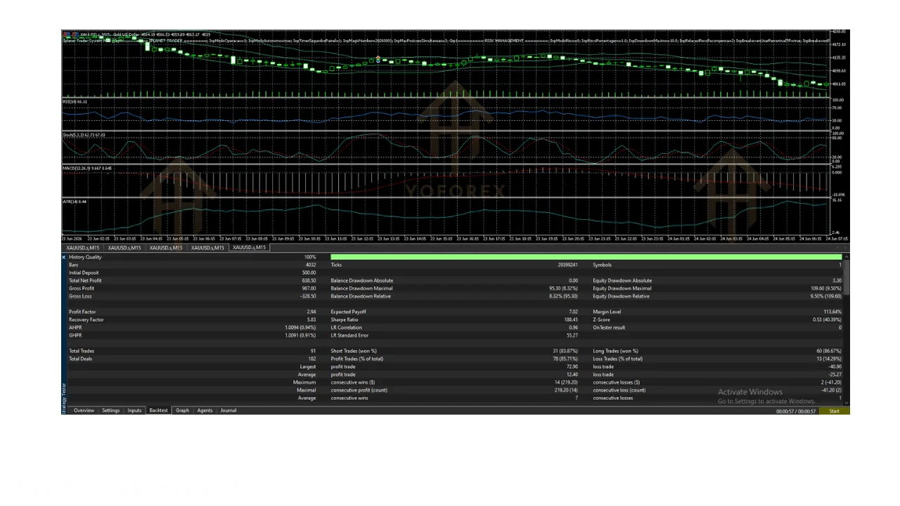Select Total Deals value 182
Image resolution: width=900 pixels, height=506 pixels.
pos(312,358)
